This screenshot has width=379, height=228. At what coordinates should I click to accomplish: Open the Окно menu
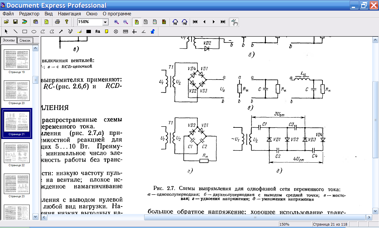(92, 14)
